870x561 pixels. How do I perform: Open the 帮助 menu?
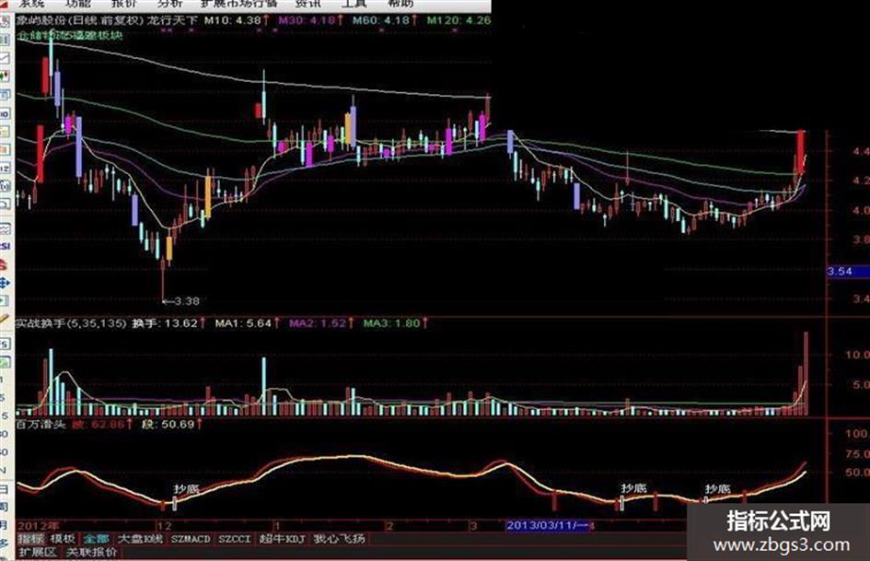click(400, 4)
